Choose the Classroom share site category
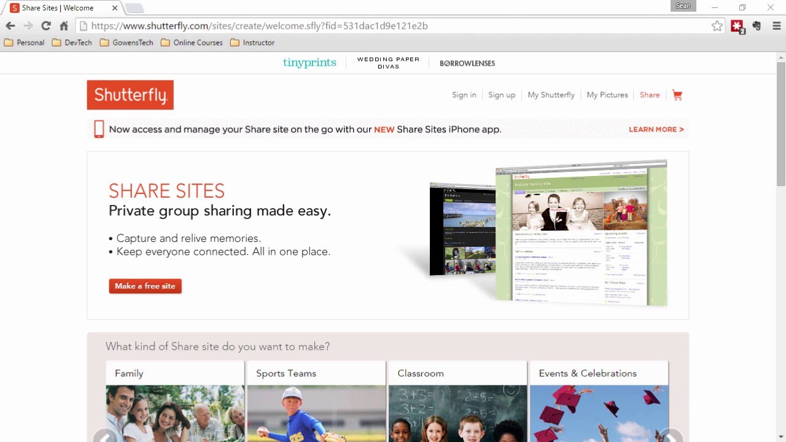 (x=457, y=401)
